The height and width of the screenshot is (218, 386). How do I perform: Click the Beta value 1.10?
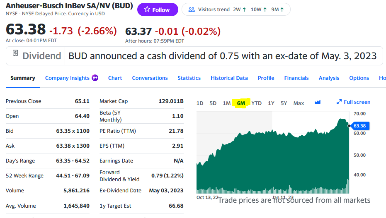point(177,116)
